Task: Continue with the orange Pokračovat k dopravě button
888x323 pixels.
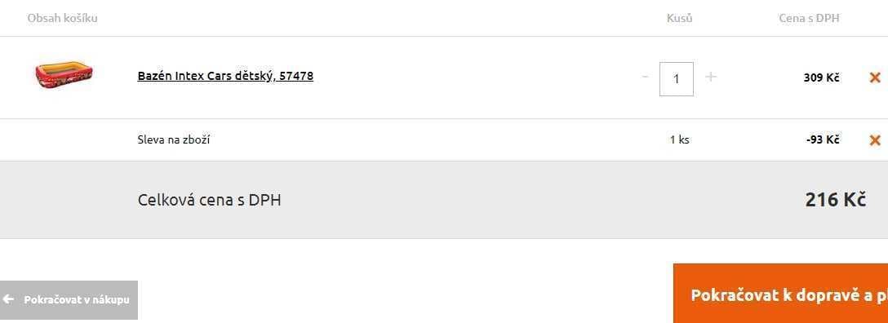Action: coord(780,294)
